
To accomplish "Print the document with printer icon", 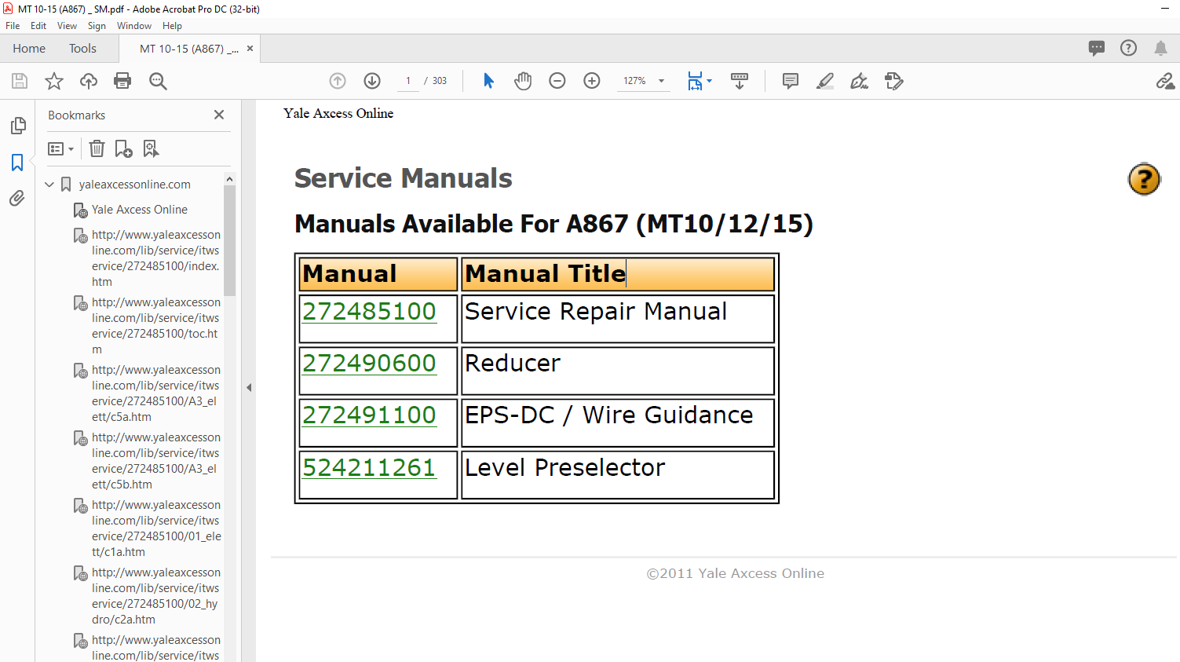I will point(122,81).
